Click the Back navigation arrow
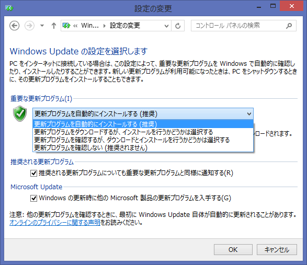Image resolution: width=307 pixels, height=265 pixels. coord(14,26)
